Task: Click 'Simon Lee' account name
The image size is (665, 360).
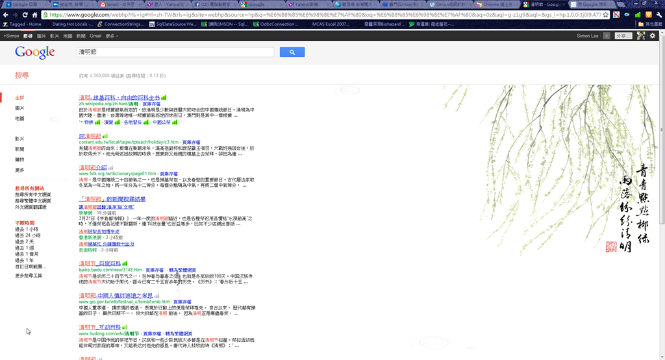Action: (x=588, y=36)
